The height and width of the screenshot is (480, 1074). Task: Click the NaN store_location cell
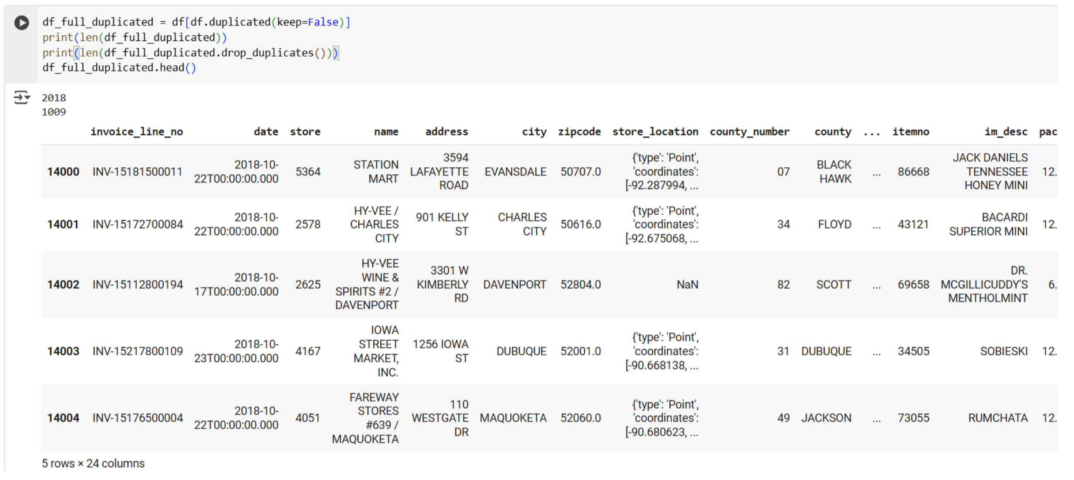(687, 284)
